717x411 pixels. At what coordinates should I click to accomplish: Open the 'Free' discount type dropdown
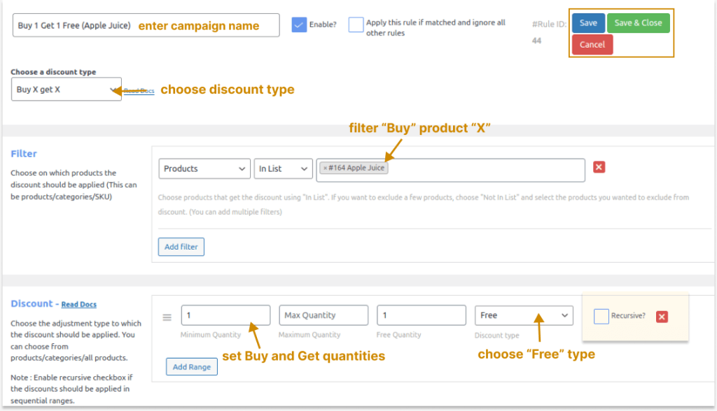click(523, 315)
